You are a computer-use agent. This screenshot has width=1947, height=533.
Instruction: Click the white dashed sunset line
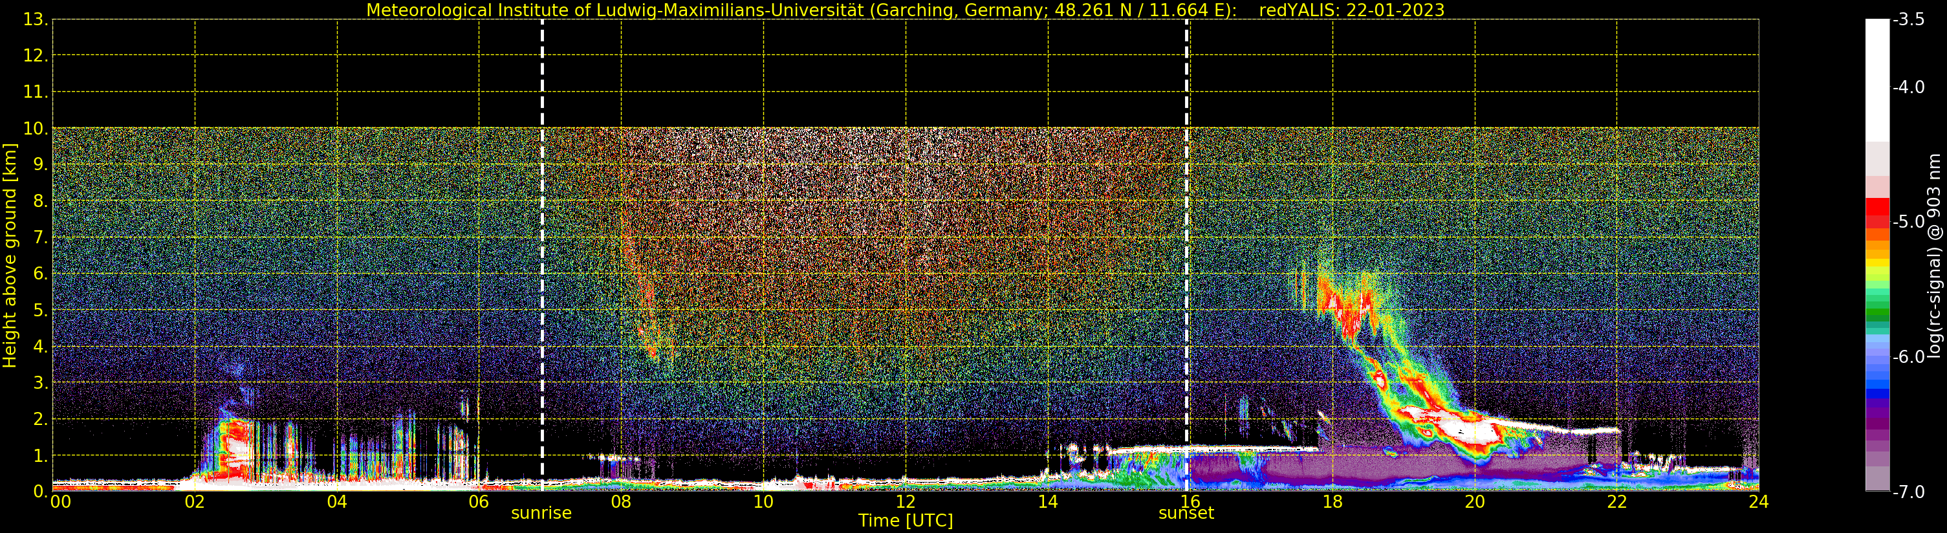click(x=1187, y=256)
